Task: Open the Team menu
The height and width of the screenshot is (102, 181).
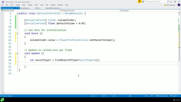Action: coord(36,5)
